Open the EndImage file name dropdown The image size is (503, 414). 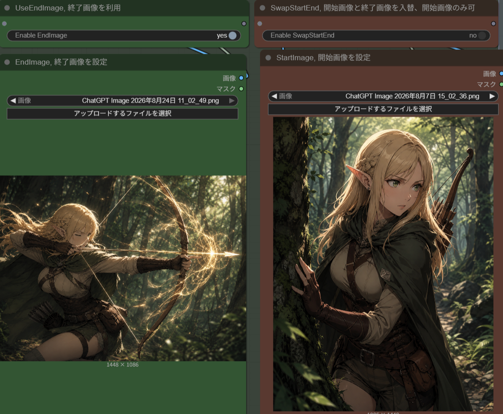pyautogui.click(x=122, y=100)
